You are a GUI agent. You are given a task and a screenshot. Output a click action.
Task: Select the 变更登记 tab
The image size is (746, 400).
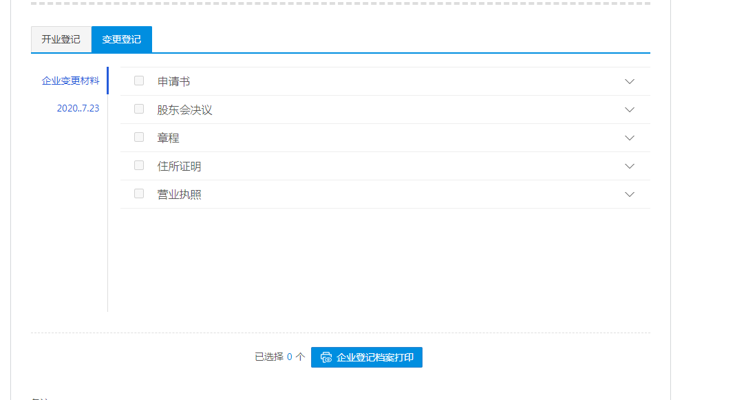pyautogui.click(x=122, y=39)
